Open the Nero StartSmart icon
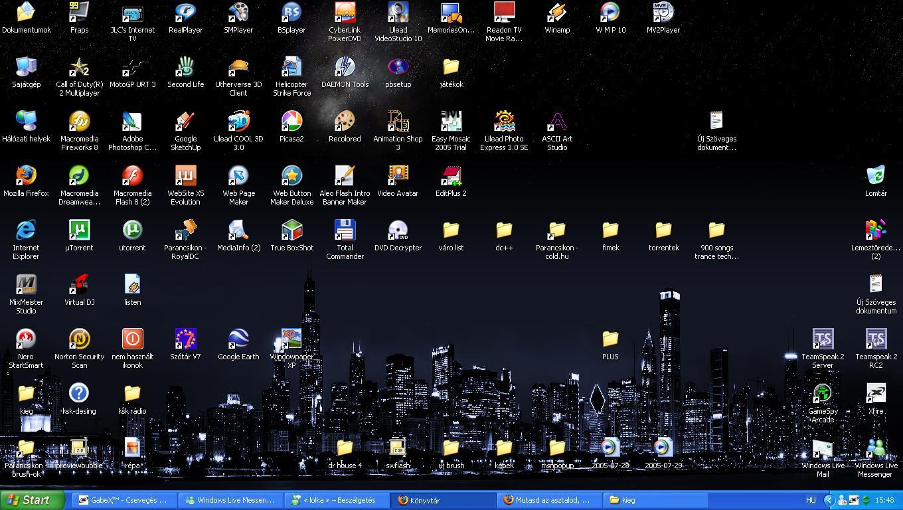903x510 pixels. tap(26, 349)
